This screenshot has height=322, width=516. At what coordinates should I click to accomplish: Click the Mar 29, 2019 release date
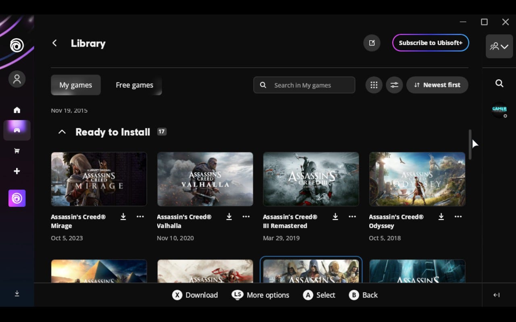point(281,238)
